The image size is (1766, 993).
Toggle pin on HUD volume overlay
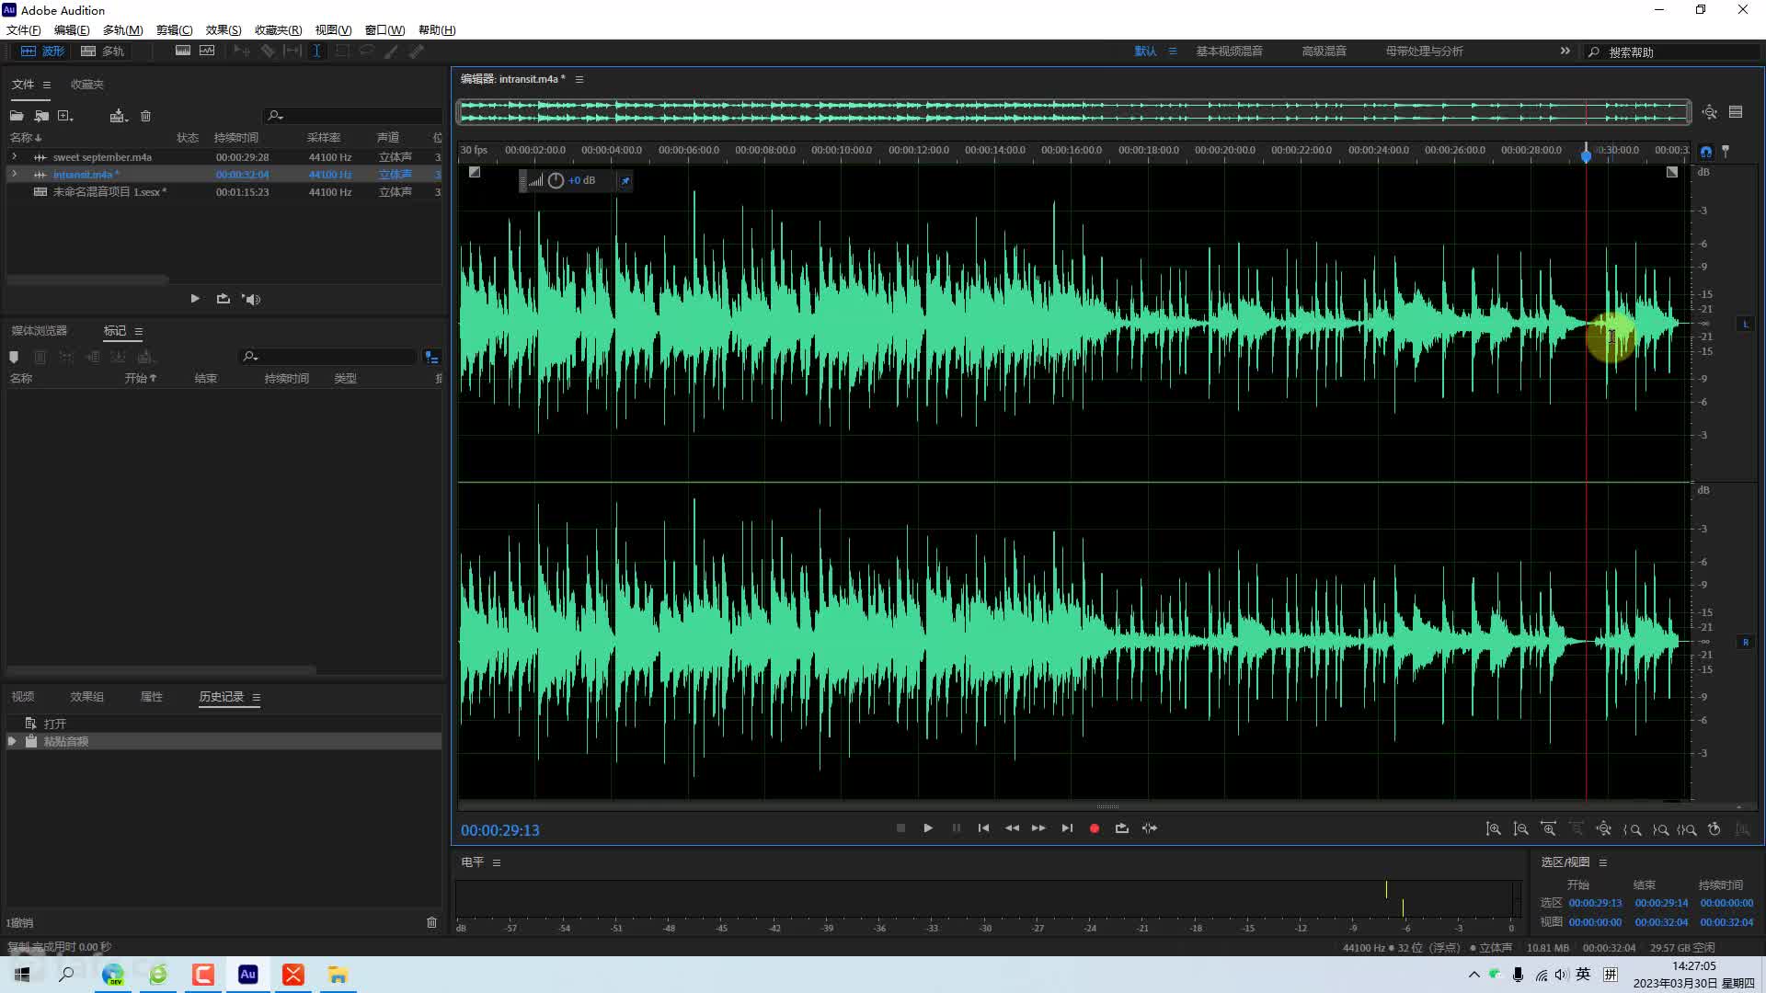[625, 180]
